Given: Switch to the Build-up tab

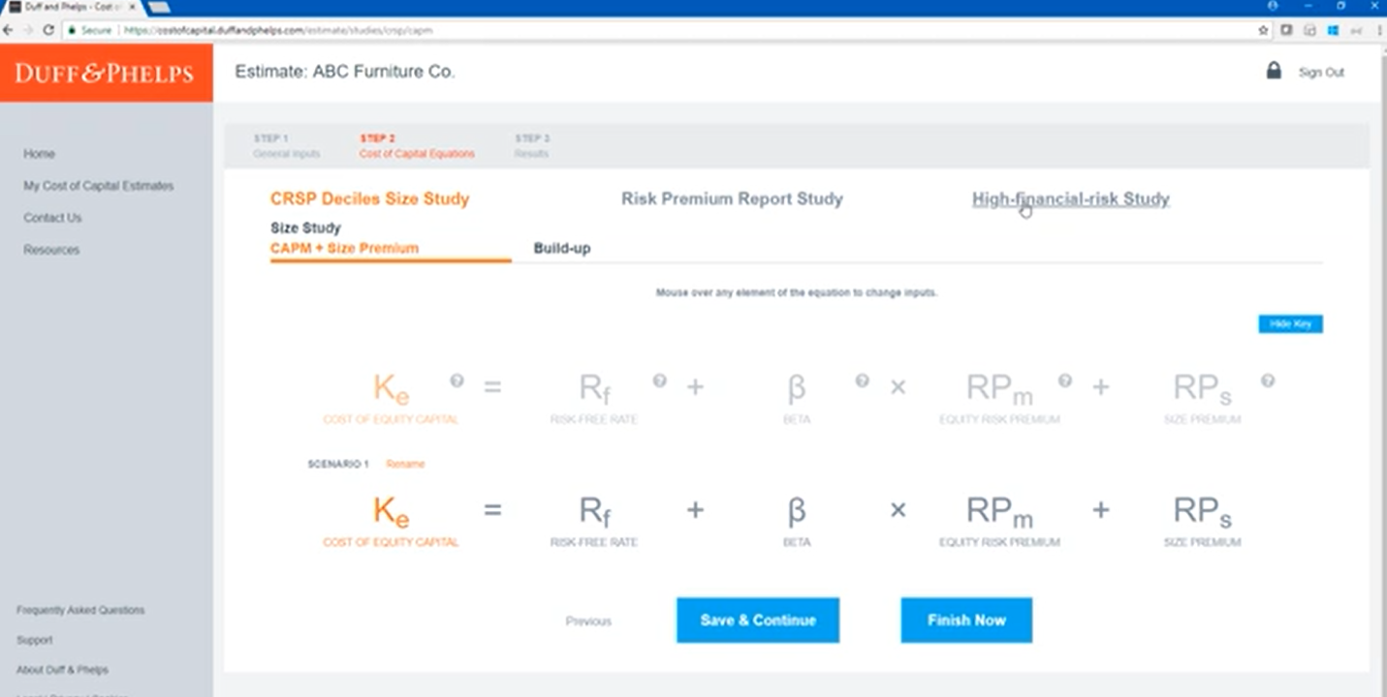Looking at the screenshot, I should 562,249.
